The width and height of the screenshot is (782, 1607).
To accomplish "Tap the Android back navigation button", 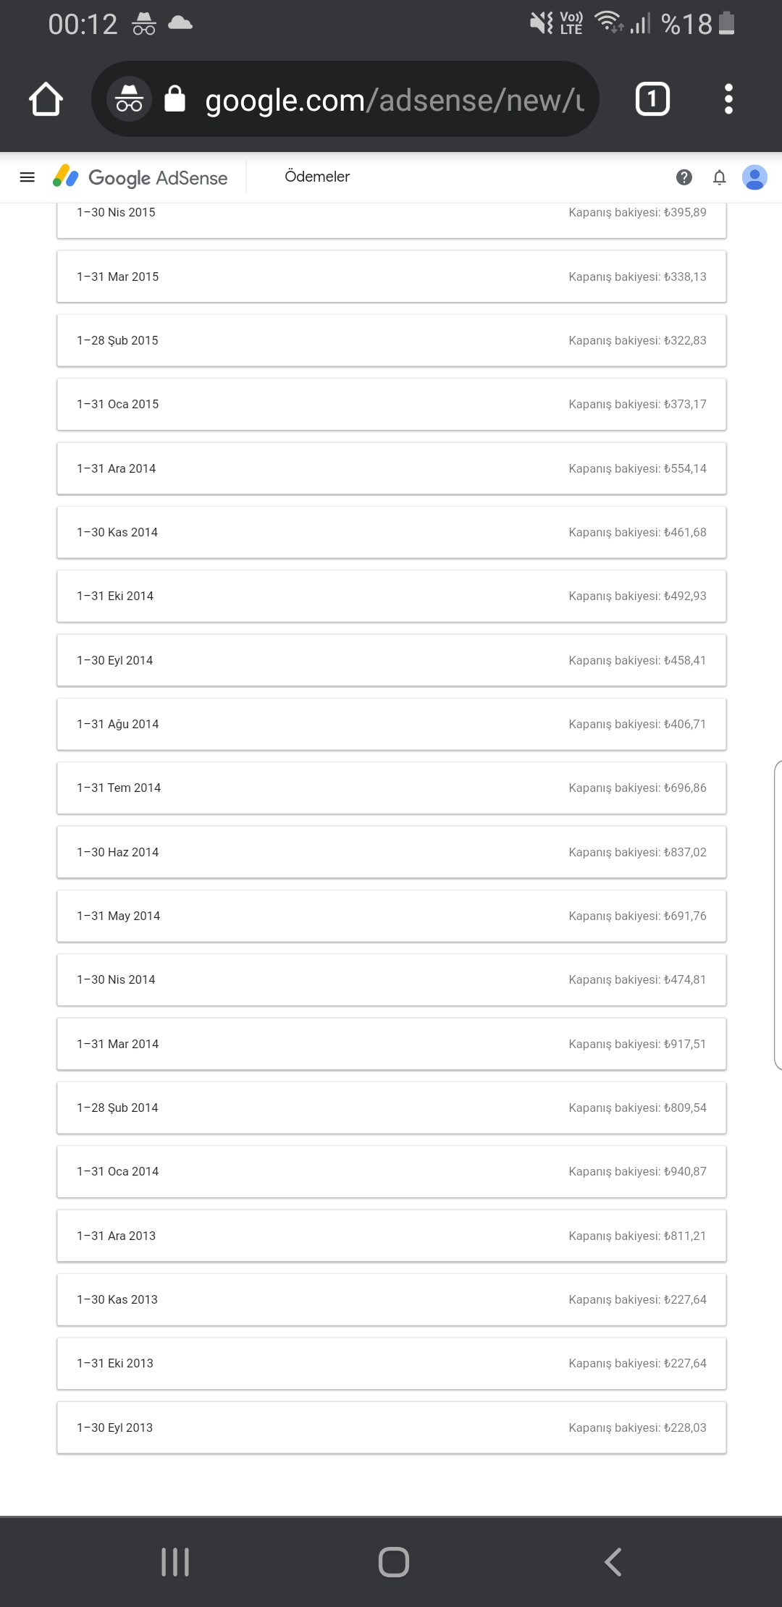I will (613, 1561).
